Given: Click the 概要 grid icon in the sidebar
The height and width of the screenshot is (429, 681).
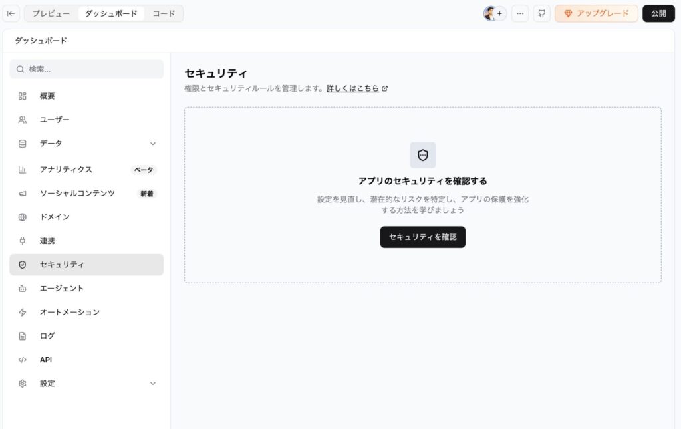Looking at the screenshot, I should click(23, 96).
